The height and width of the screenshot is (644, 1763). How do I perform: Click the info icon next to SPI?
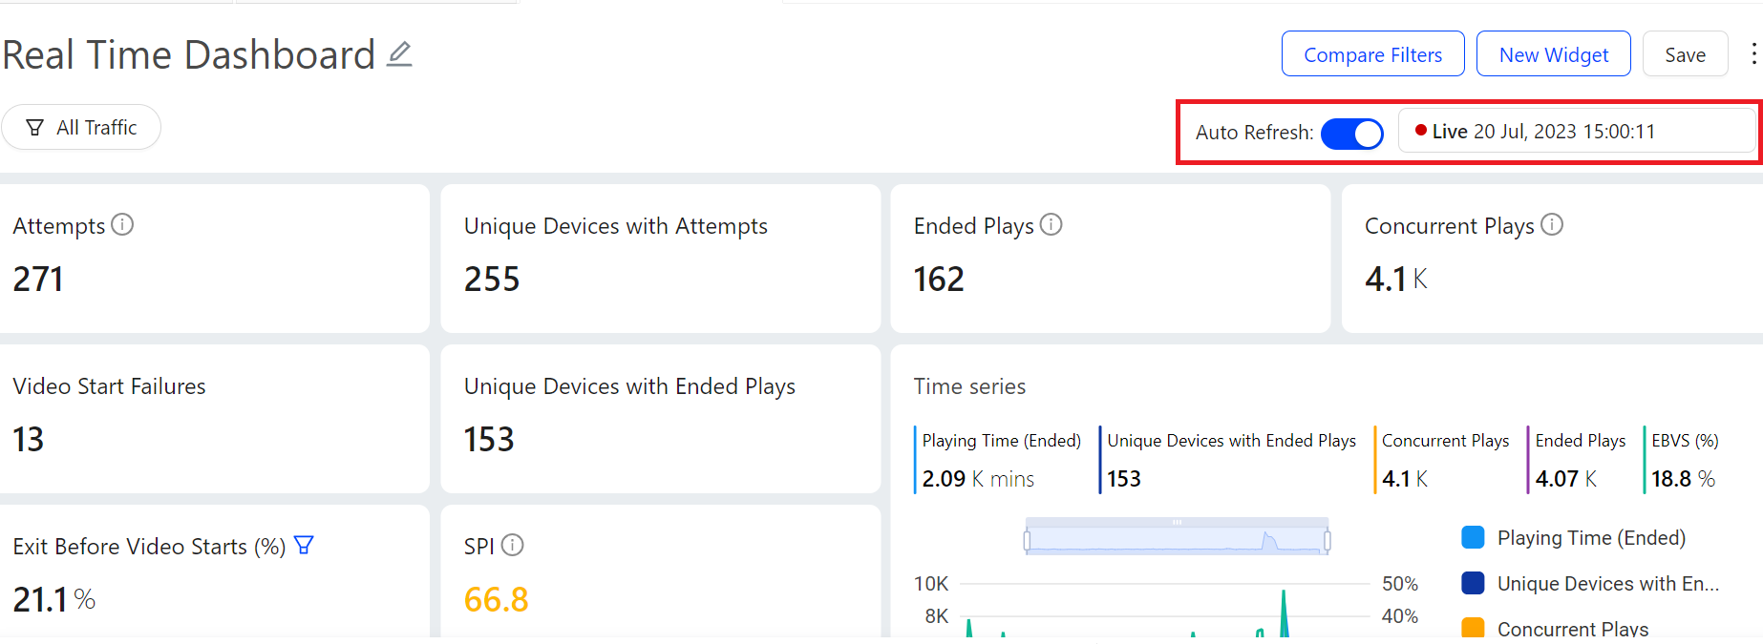[513, 545]
